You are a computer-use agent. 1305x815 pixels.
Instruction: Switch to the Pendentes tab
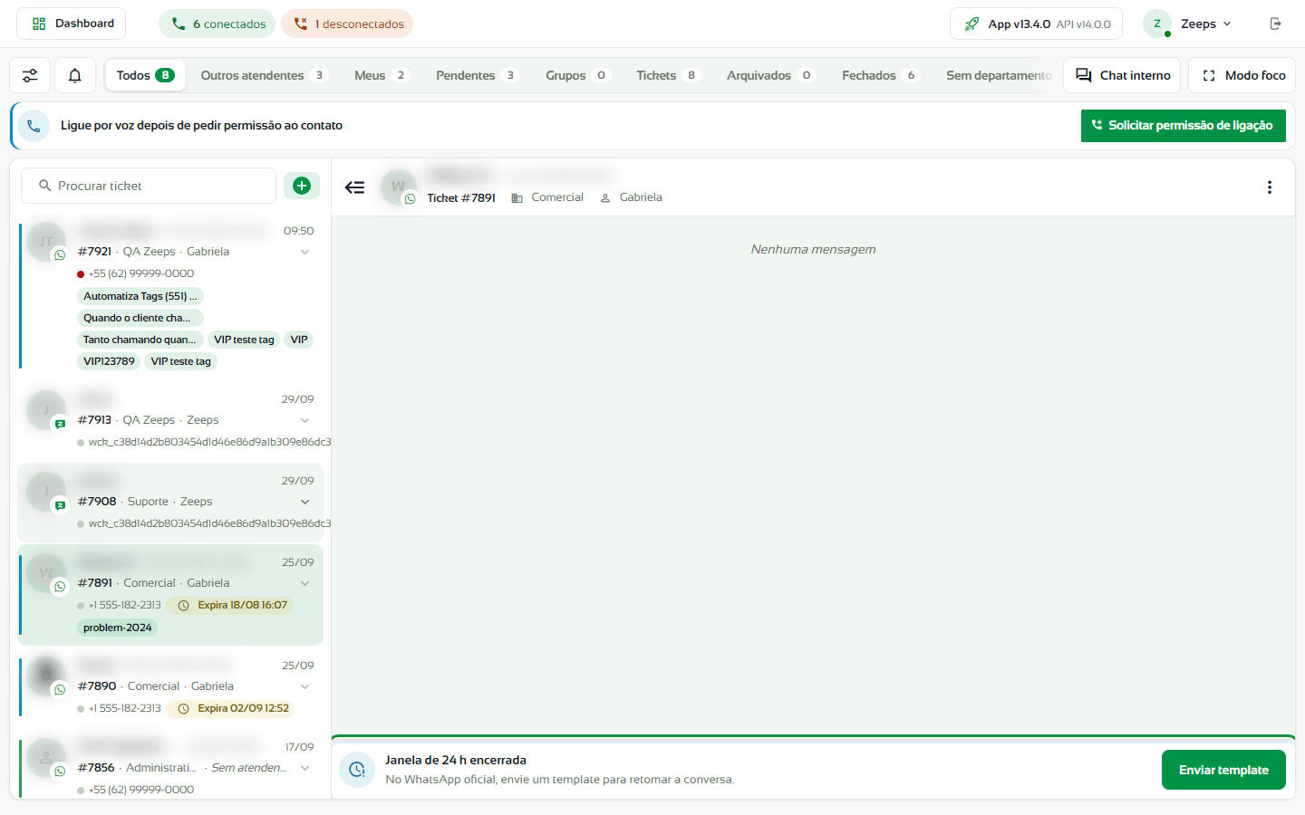[477, 75]
